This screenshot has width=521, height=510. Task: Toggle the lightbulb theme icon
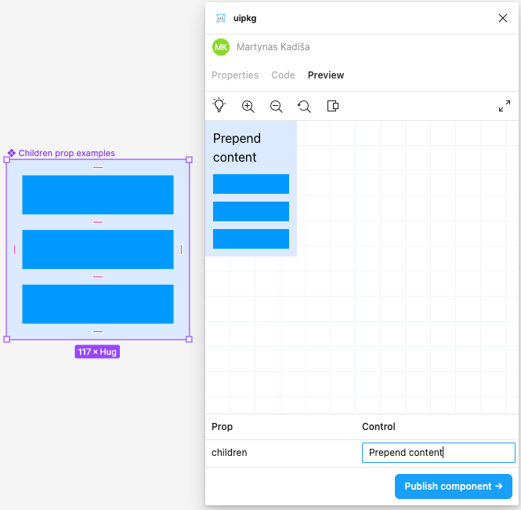pyautogui.click(x=219, y=106)
